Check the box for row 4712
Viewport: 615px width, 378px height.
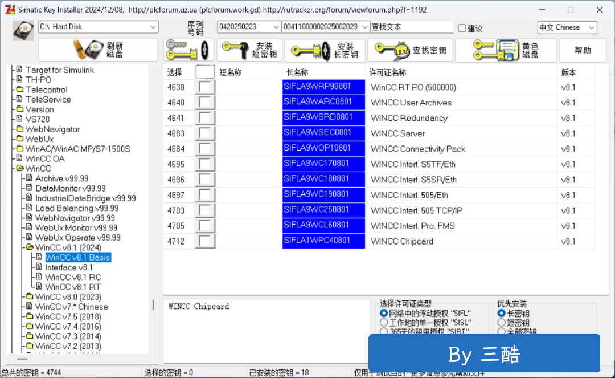point(205,241)
